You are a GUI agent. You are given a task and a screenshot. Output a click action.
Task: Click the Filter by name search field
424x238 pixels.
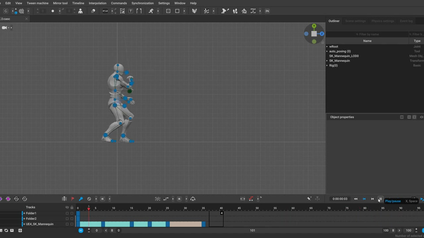(367, 34)
